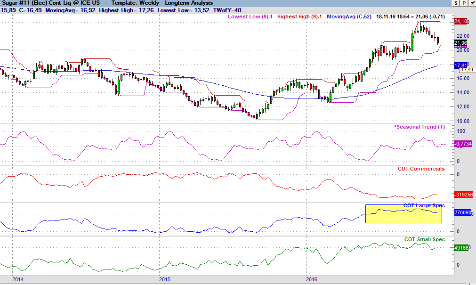Click the green 49166 Small Spec value tag
This screenshot has width=476, height=285.
(x=461, y=247)
